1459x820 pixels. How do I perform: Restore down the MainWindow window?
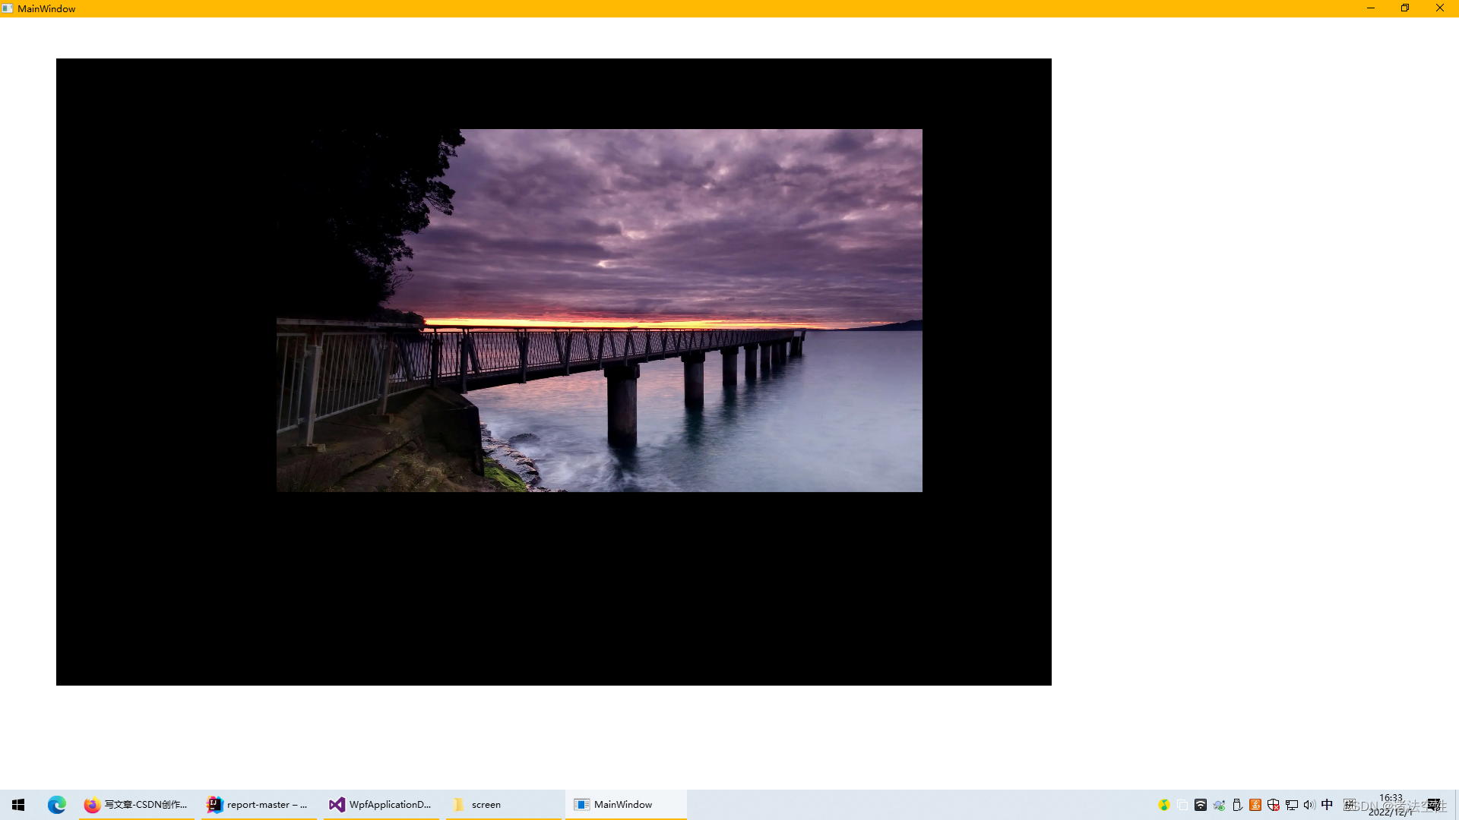(x=1405, y=8)
